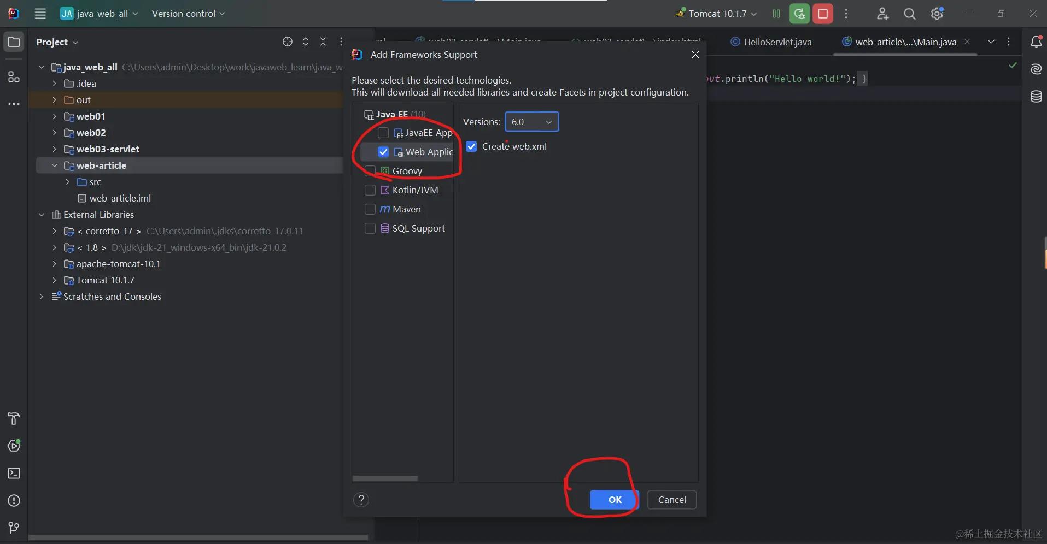The width and height of the screenshot is (1047, 544).
Task: Cancel the Add Frameworks Support dialog
Action: [671, 500]
